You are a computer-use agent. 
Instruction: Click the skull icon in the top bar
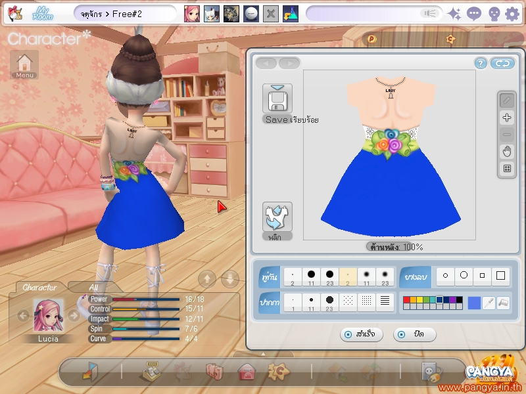pos(494,14)
